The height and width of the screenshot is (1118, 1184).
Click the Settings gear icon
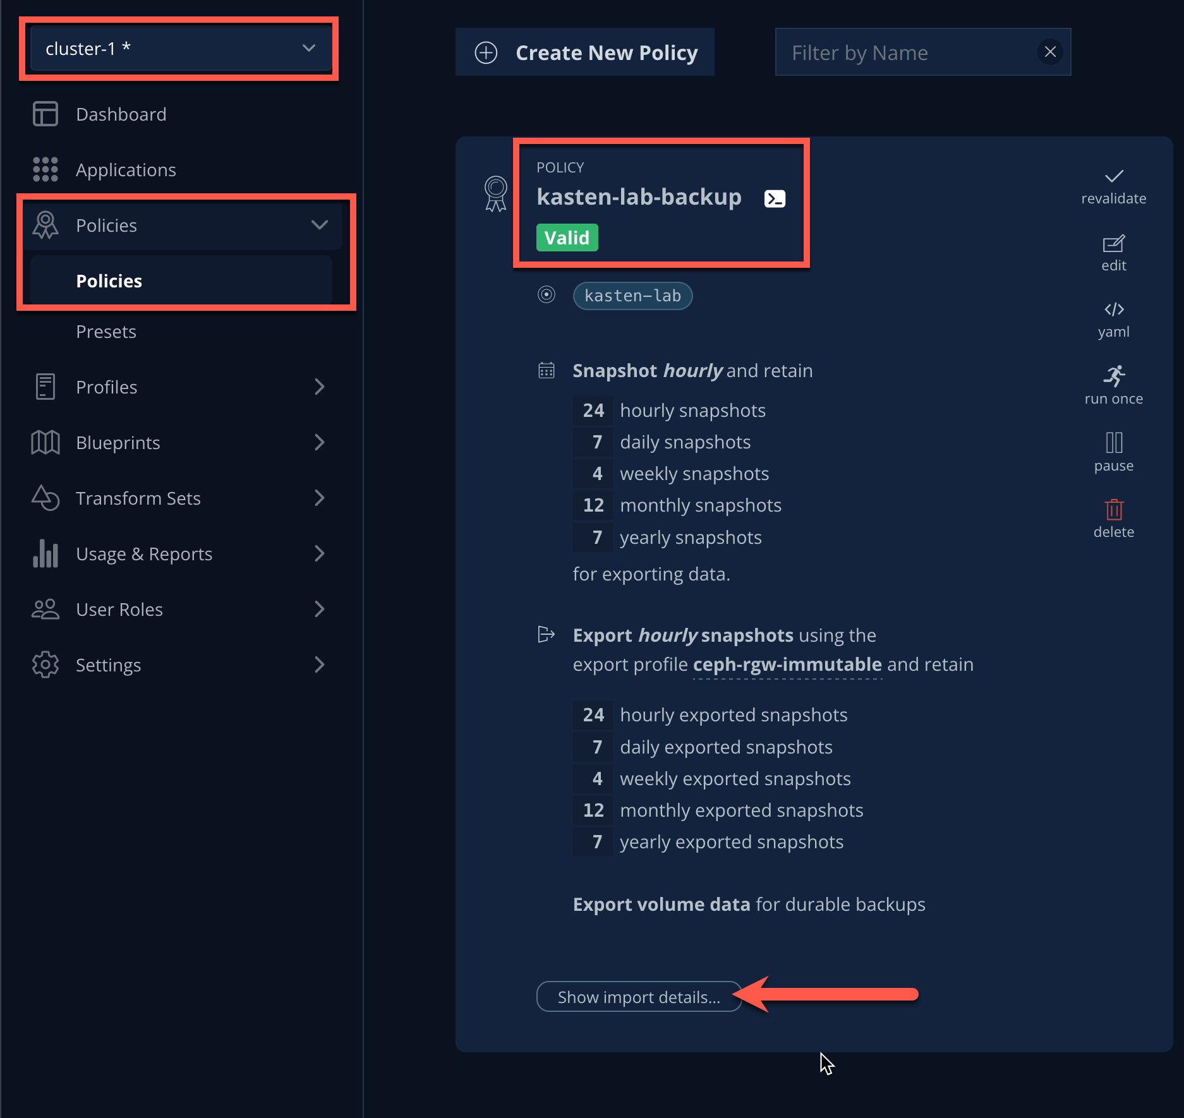[45, 664]
